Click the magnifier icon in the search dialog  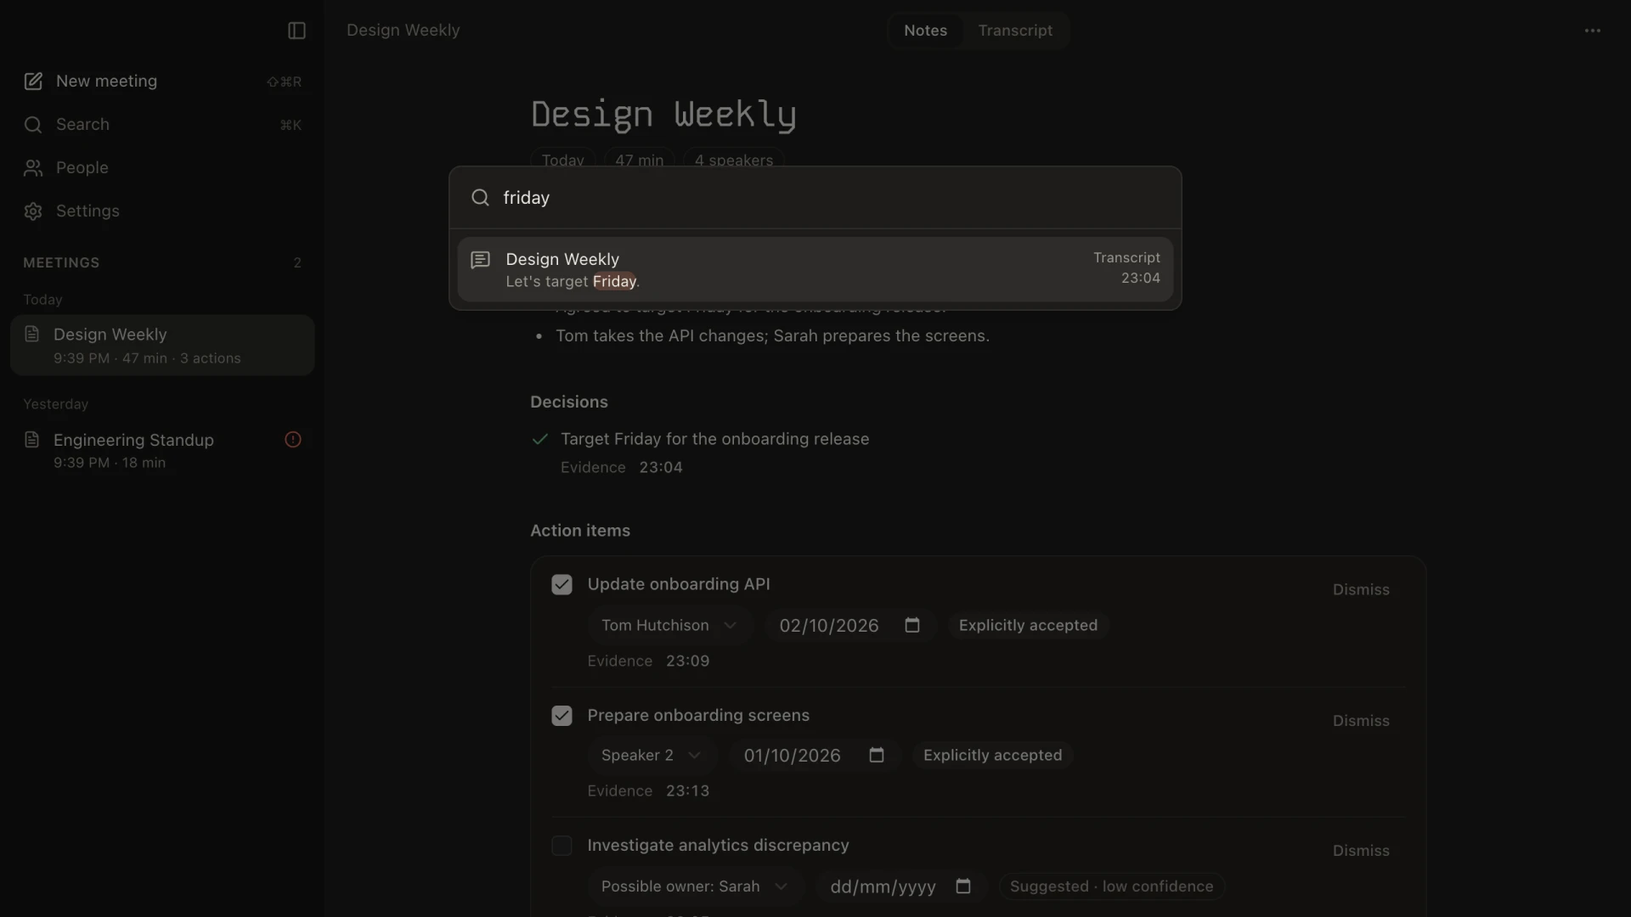(480, 197)
